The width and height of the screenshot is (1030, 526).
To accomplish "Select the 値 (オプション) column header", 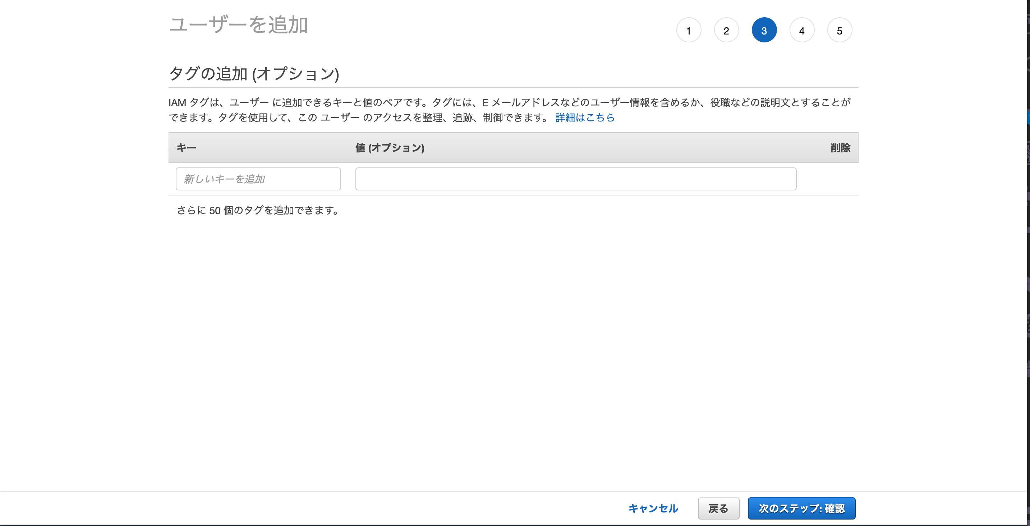I will 390,148.
